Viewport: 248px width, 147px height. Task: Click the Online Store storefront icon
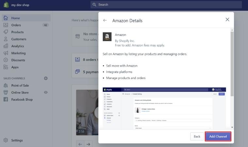pos(6,92)
